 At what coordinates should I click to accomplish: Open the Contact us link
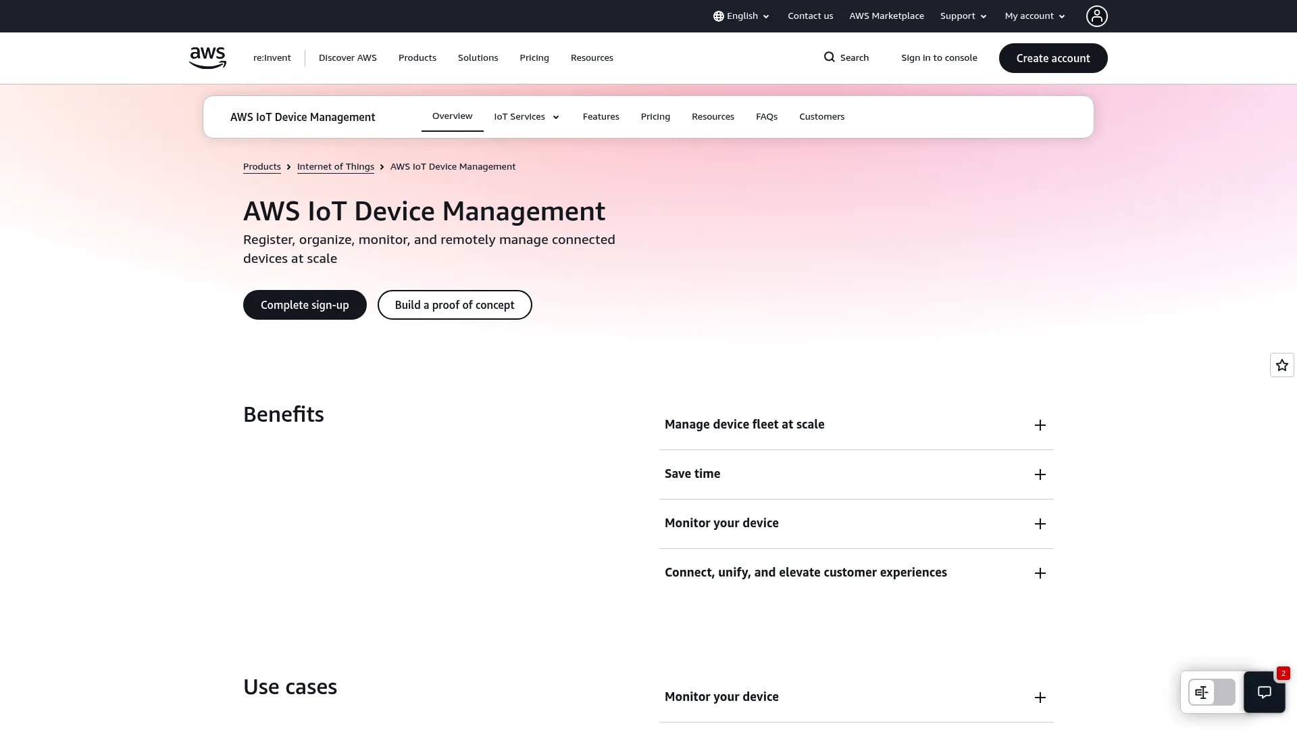click(810, 16)
